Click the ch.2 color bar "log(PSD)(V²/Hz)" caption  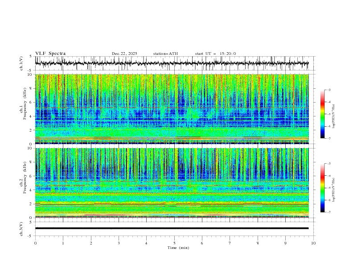[333, 190]
